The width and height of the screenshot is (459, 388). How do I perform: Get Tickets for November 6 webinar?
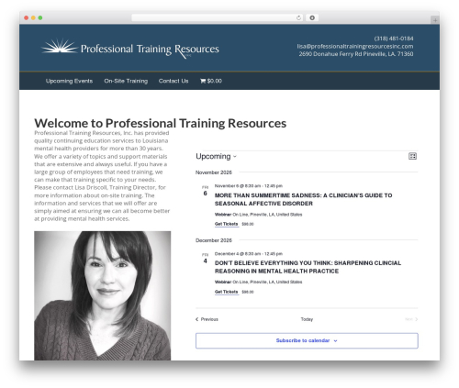(x=227, y=224)
